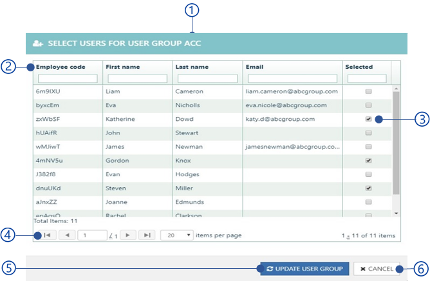Click the last name Stewart
Viewport: 430px width, 281px height.
click(x=187, y=133)
